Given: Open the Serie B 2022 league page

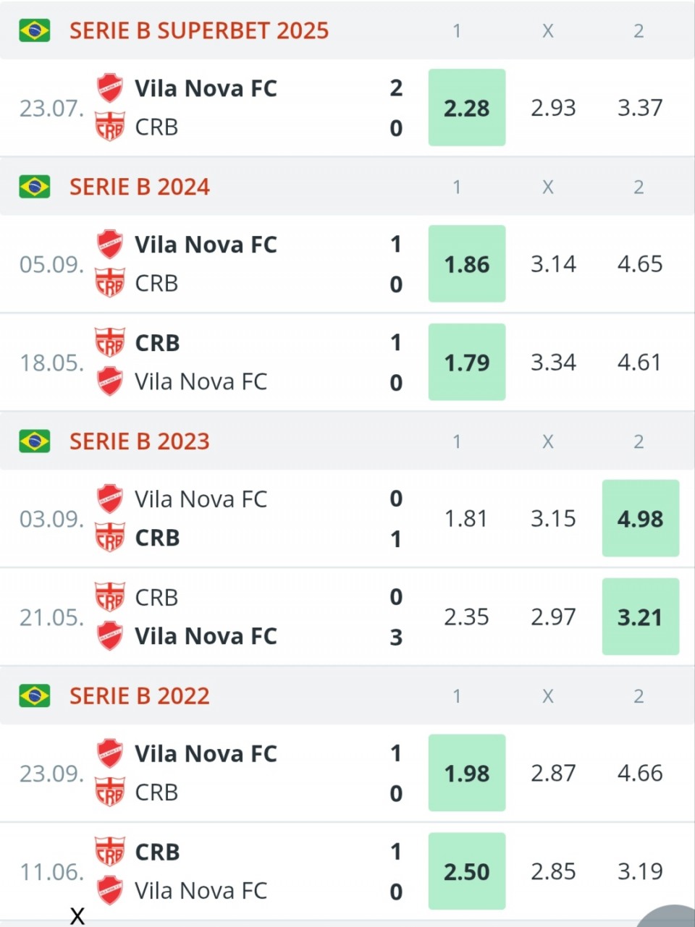Looking at the screenshot, I should [x=140, y=696].
